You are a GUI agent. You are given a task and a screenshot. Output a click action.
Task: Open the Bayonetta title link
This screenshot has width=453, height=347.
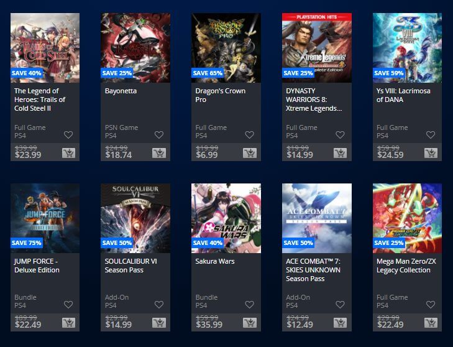pyautogui.click(x=121, y=91)
